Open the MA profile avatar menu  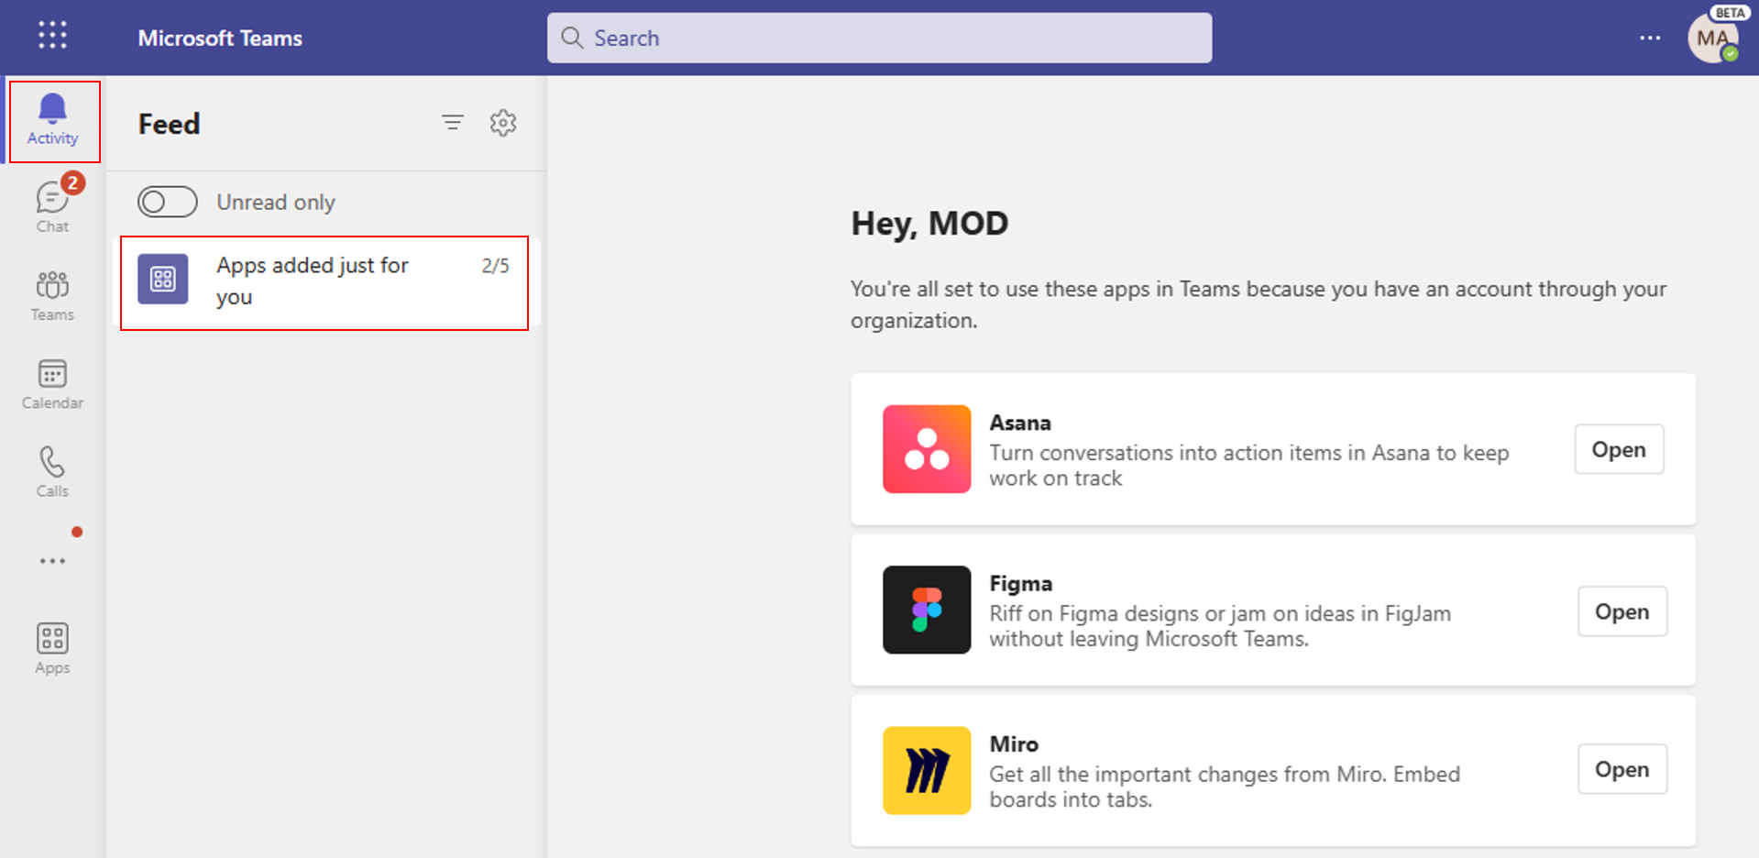coord(1712,38)
